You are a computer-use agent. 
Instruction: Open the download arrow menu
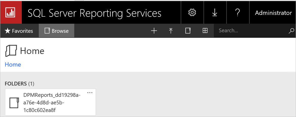click(x=215, y=13)
